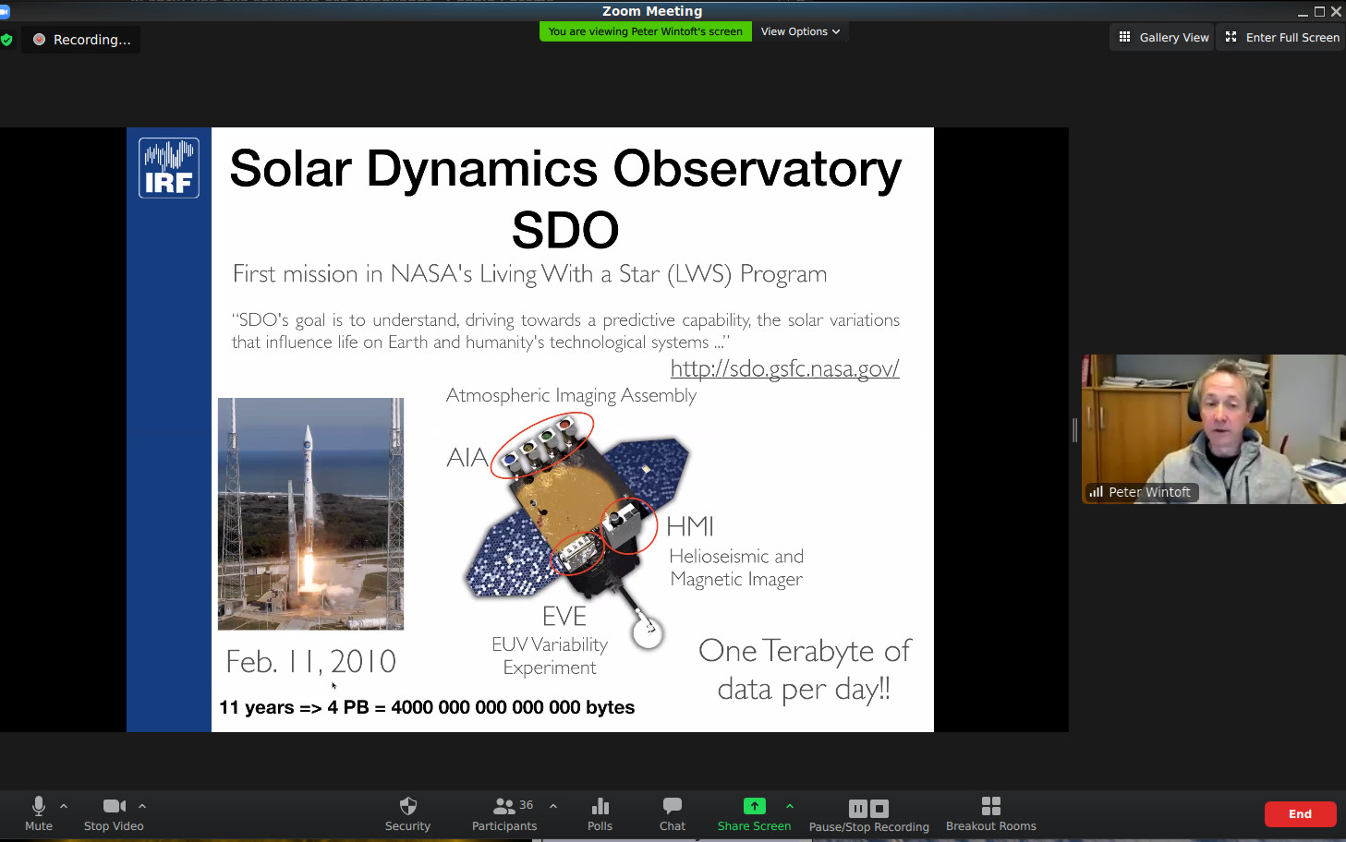Click the Solar Dynamics Observatory title
The image size is (1346, 842).
(565, 198)
